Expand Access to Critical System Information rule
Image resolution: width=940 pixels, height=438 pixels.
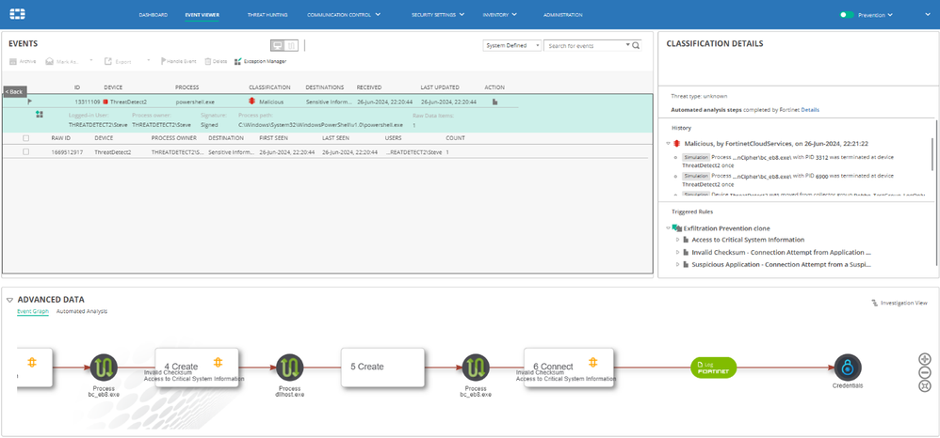[678, 240]
